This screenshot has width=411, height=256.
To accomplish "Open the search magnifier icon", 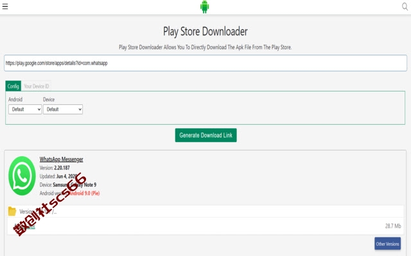I will point(405,6).
